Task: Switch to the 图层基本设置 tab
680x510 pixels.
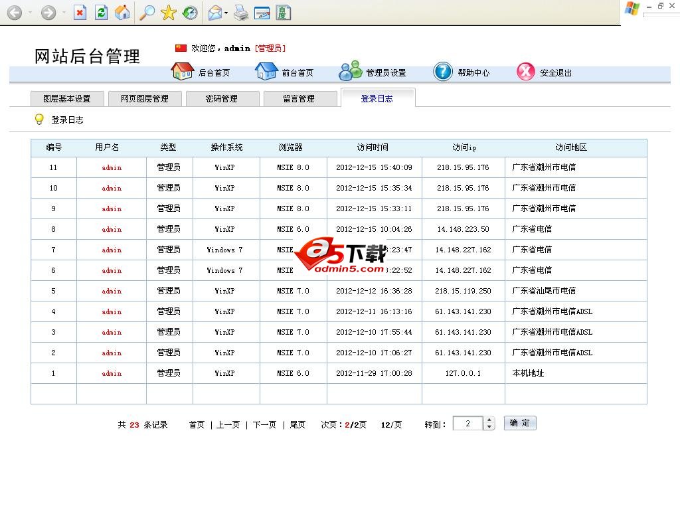Action: pyautogui.click(x=67, y=99)
